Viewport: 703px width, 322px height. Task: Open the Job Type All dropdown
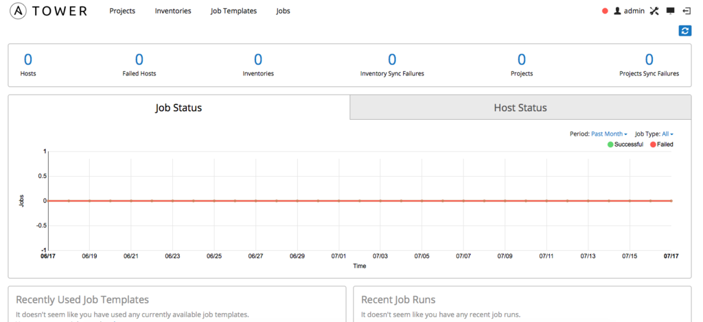pos(667,134)
